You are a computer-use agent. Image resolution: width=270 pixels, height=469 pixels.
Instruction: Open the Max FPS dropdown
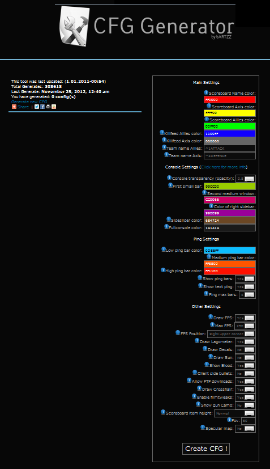tap(245, 326)
